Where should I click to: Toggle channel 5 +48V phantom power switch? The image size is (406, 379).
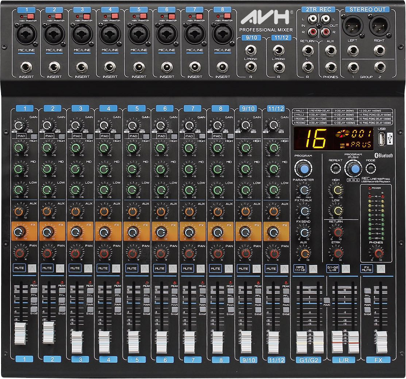pos(144,17)
